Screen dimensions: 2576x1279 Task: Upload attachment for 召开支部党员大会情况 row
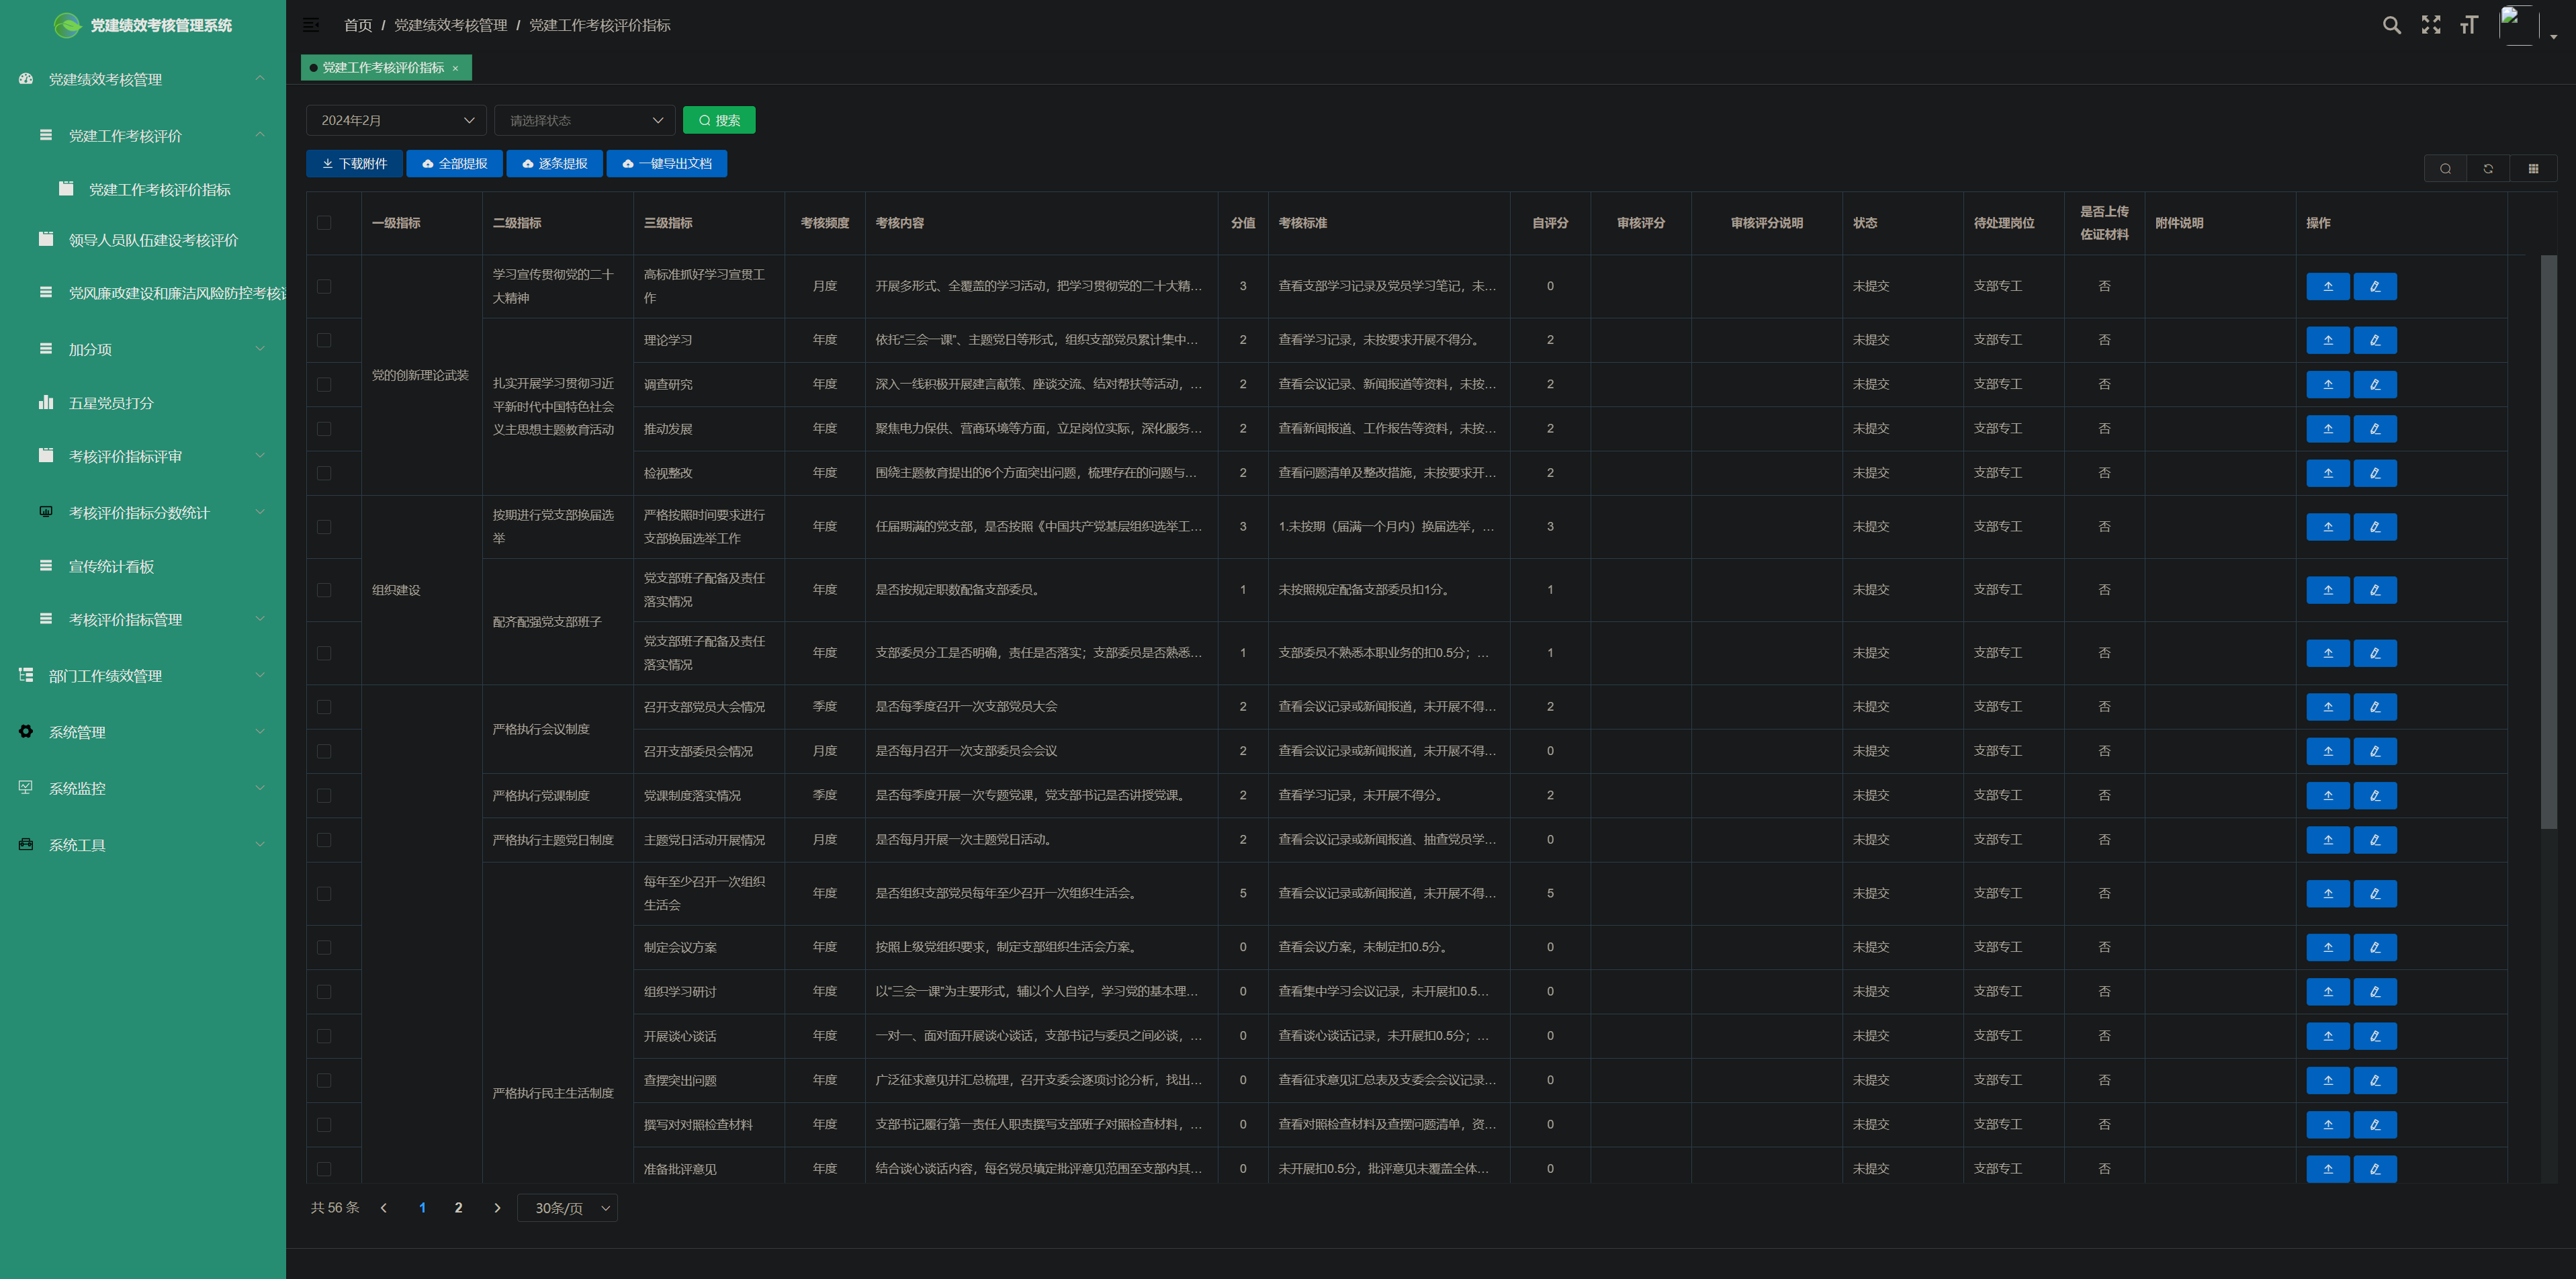(x=2327, y=707)
